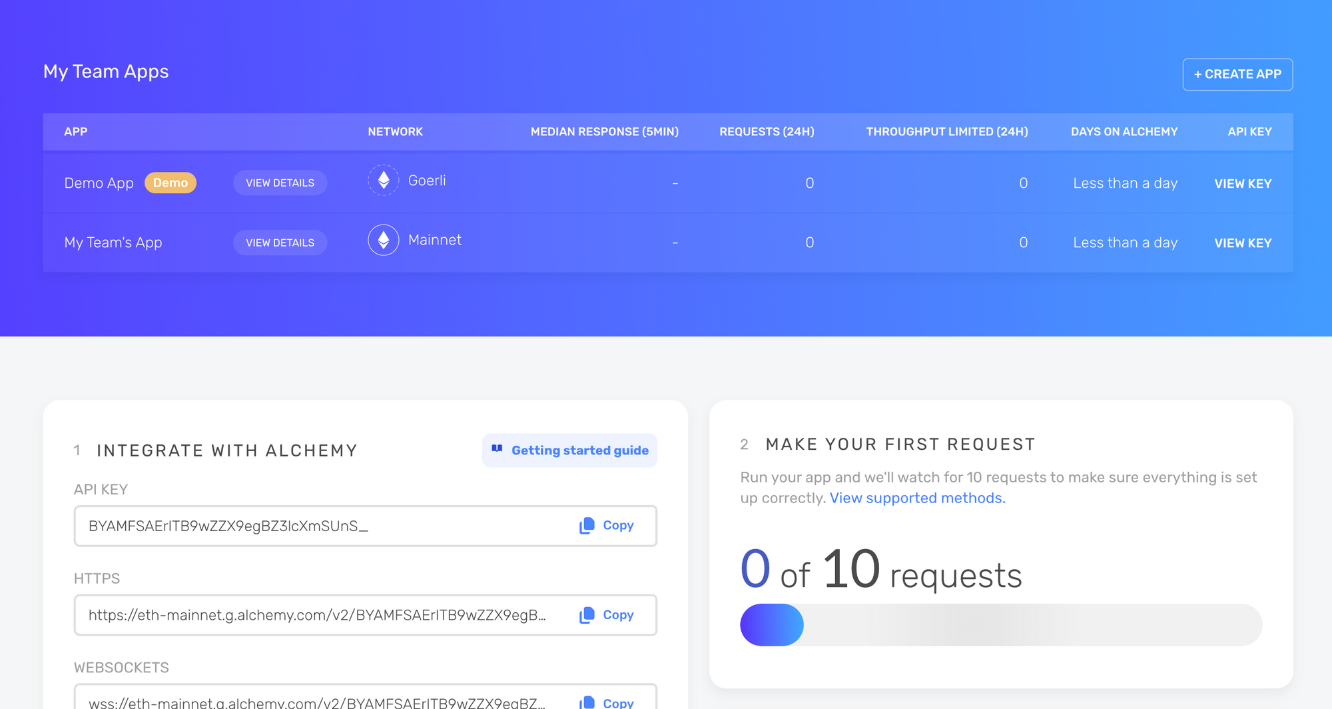This screenshot has width=1332, height=709.
Task: Click DAYS ON ALCHEMY column header
Action: pos(1124,132)
